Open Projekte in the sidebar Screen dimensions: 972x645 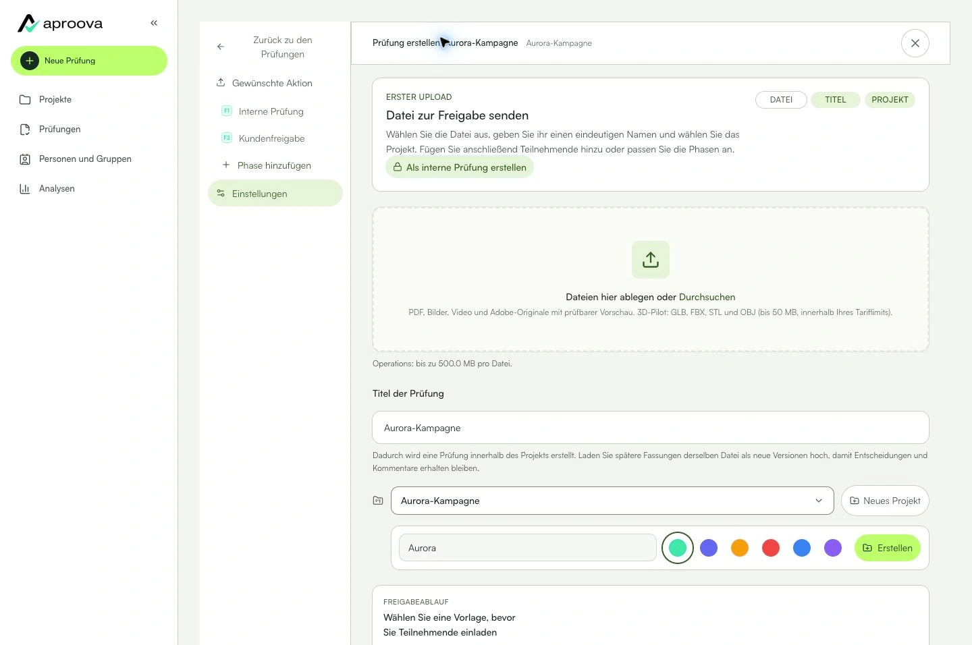(x=89, y=100)
